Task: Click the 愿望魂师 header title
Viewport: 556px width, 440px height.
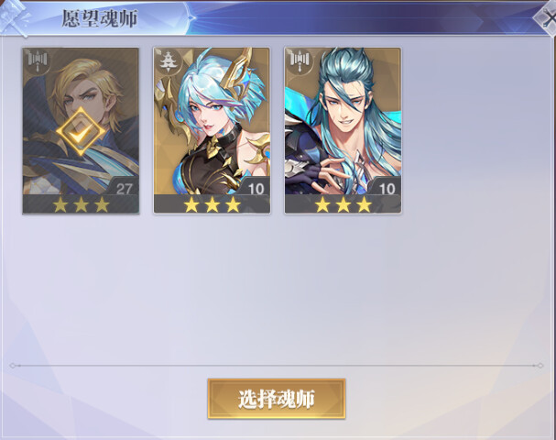Action: pyautogui.click(x=100, y=19)
